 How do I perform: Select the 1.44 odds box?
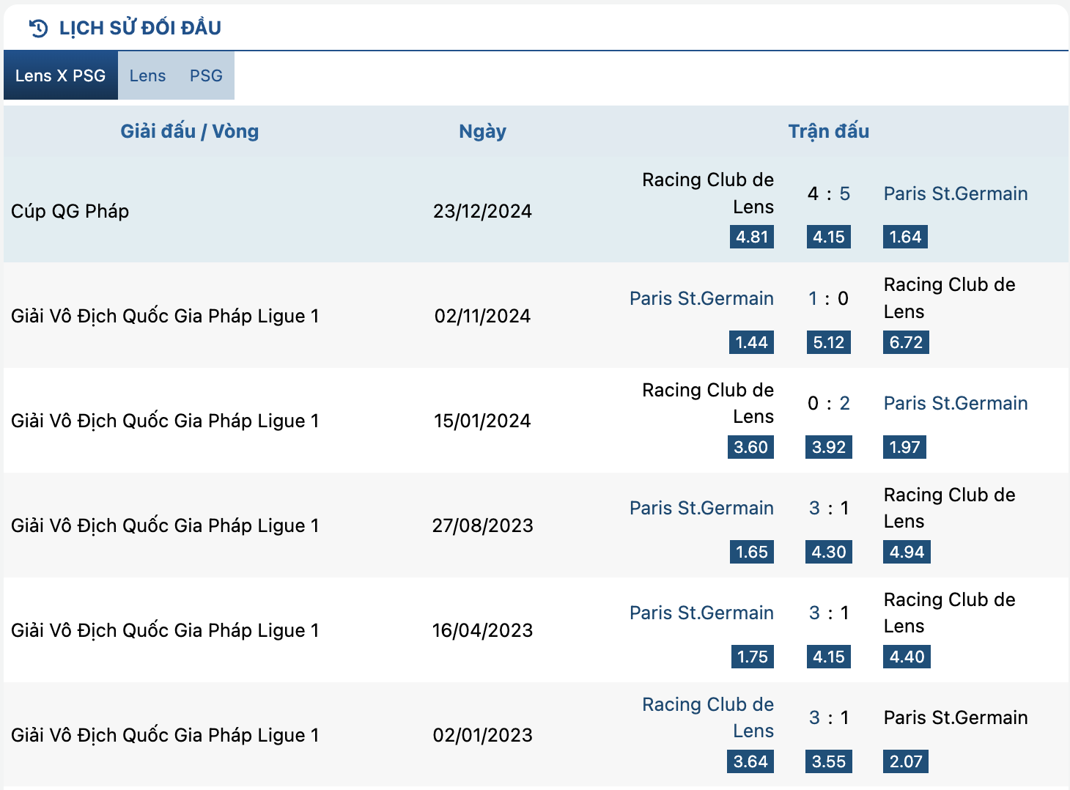[752, 342]
